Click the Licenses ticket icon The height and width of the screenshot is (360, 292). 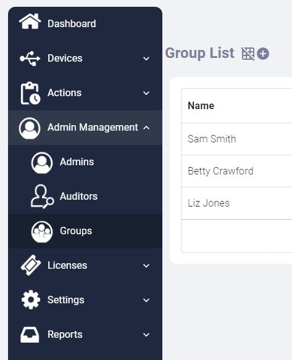(31, 265)
